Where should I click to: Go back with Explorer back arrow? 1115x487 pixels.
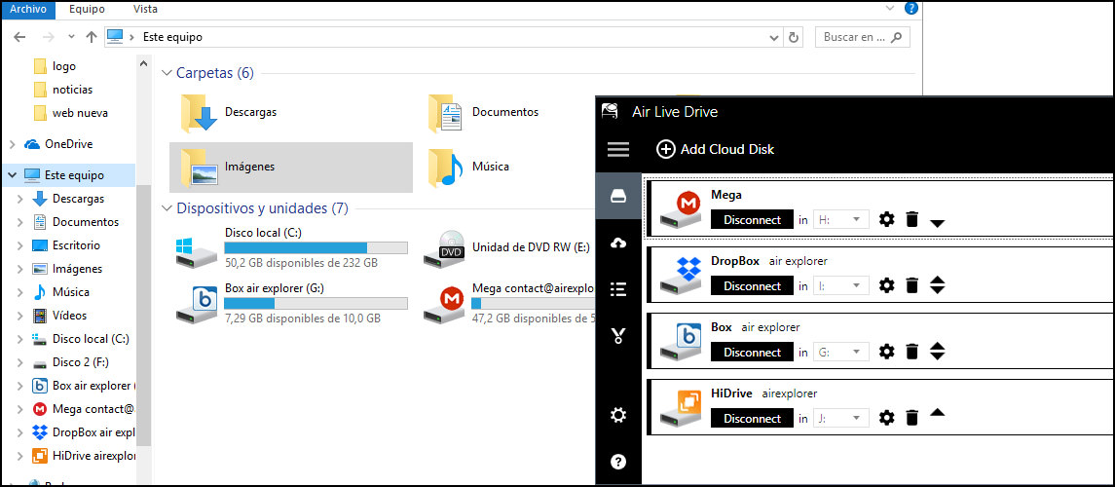click(19, 37)
